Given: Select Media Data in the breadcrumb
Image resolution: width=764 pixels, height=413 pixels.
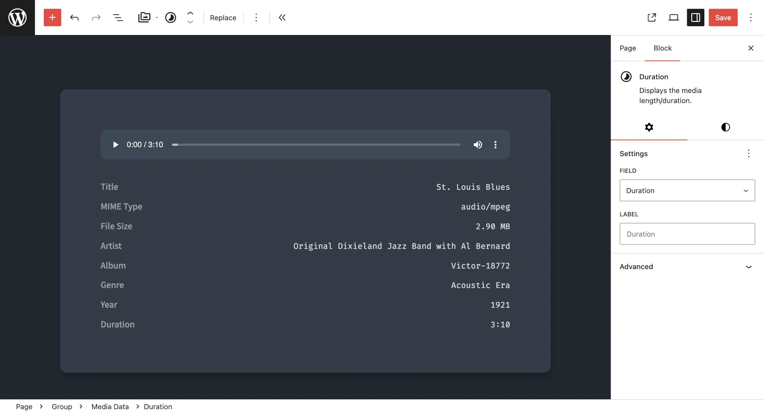Looking at the screenshot, I should pyautogui.click(x=109, y=406).
